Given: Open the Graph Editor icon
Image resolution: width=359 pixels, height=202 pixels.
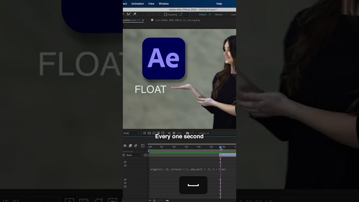Looking at the screenshot, I should pos(143,146).
